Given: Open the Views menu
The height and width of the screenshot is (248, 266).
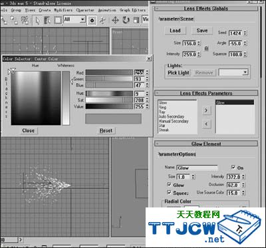Looking at the screenshot, I should 30,10.
